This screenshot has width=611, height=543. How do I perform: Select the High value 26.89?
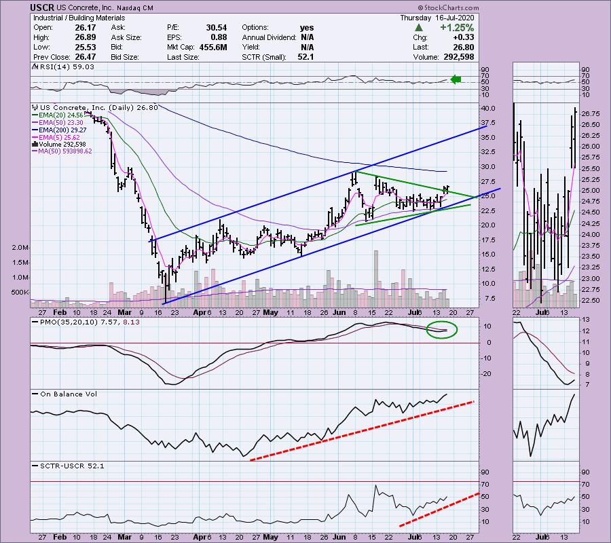pyautogui.click(x=86, y=37)
